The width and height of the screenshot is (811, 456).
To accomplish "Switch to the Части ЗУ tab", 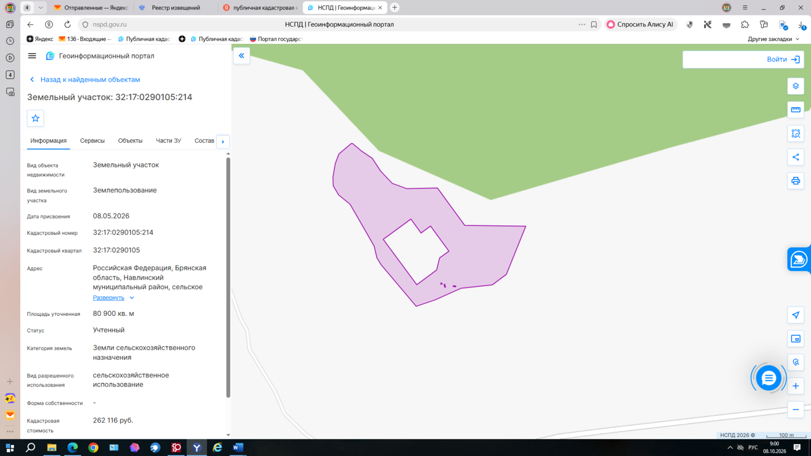I will (x=169, y=141).
